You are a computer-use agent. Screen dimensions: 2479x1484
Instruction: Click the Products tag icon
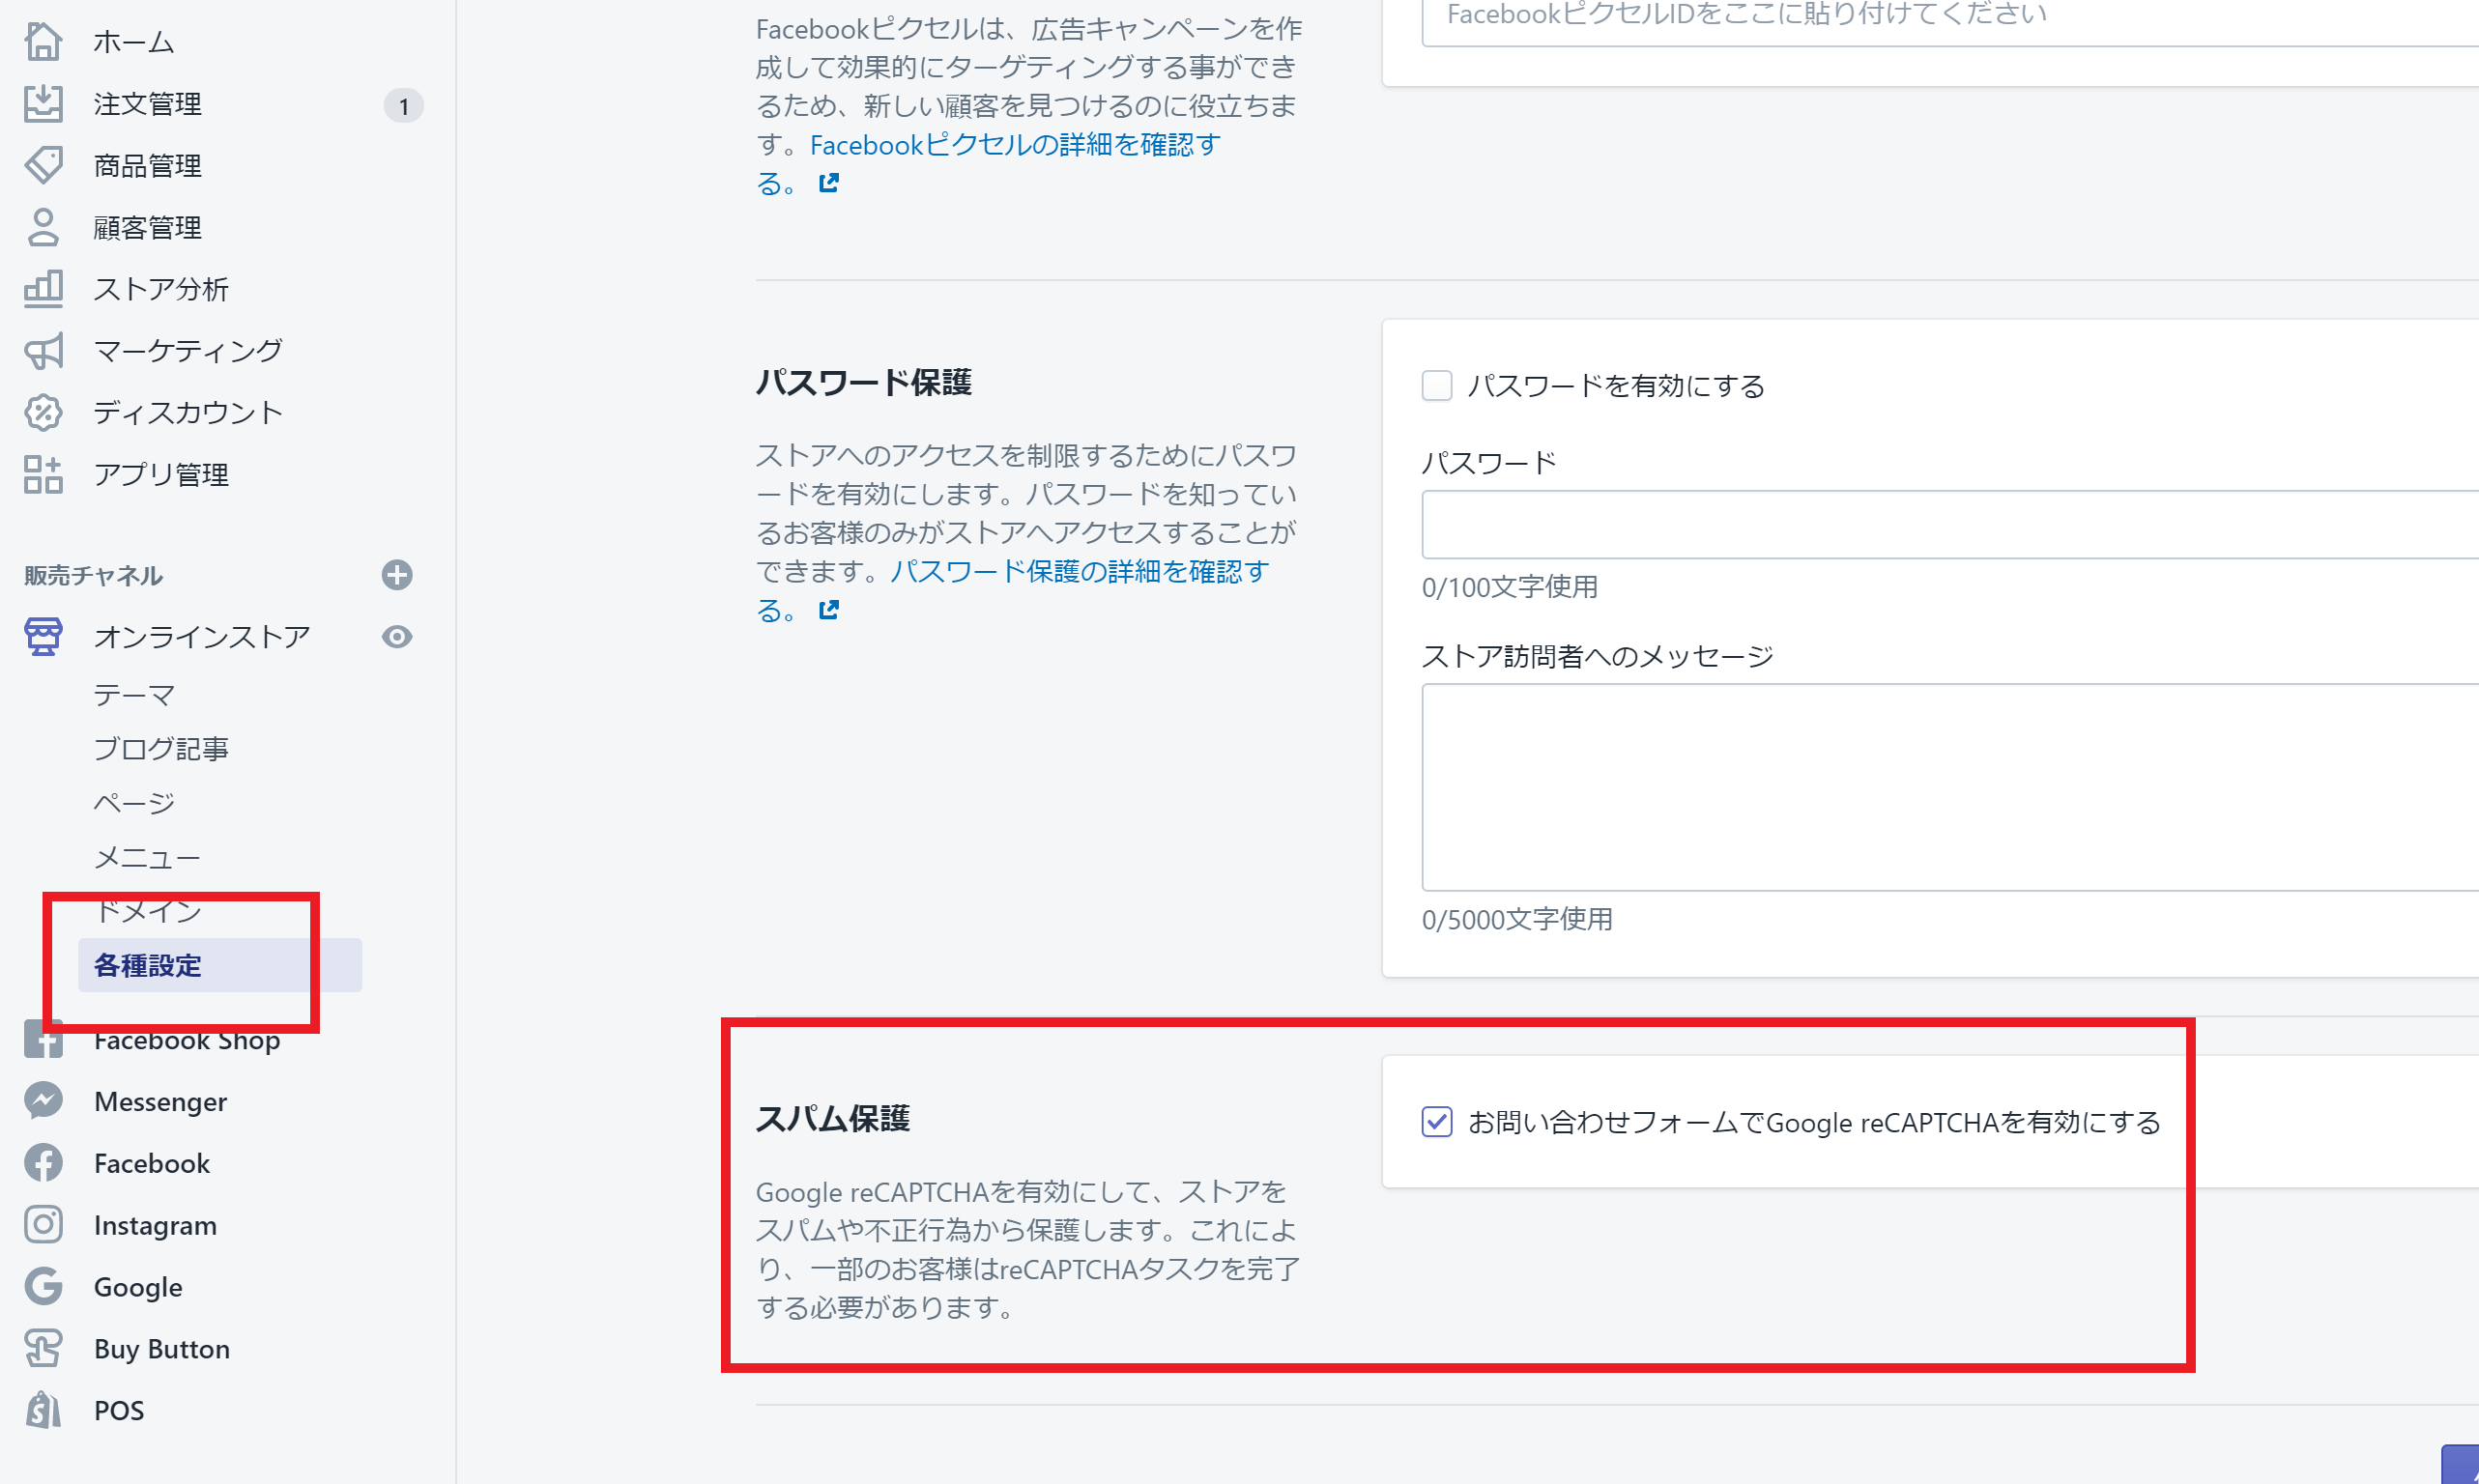click(43, 165)
